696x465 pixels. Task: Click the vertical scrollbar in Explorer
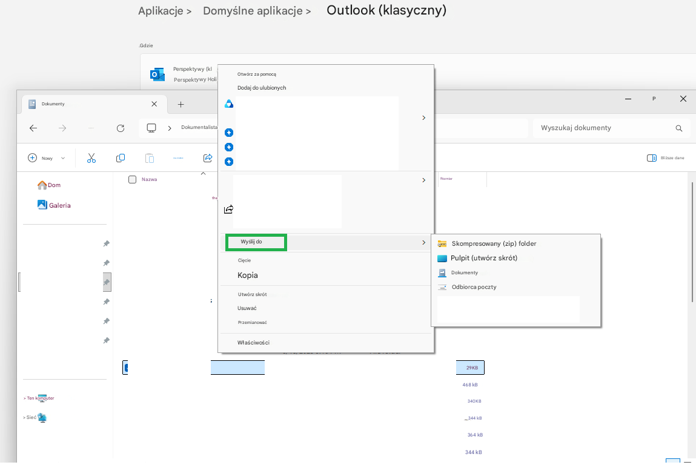[692, 242]
